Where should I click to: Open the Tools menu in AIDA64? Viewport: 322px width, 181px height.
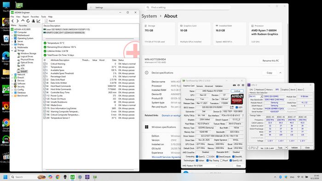click(44, 17)
